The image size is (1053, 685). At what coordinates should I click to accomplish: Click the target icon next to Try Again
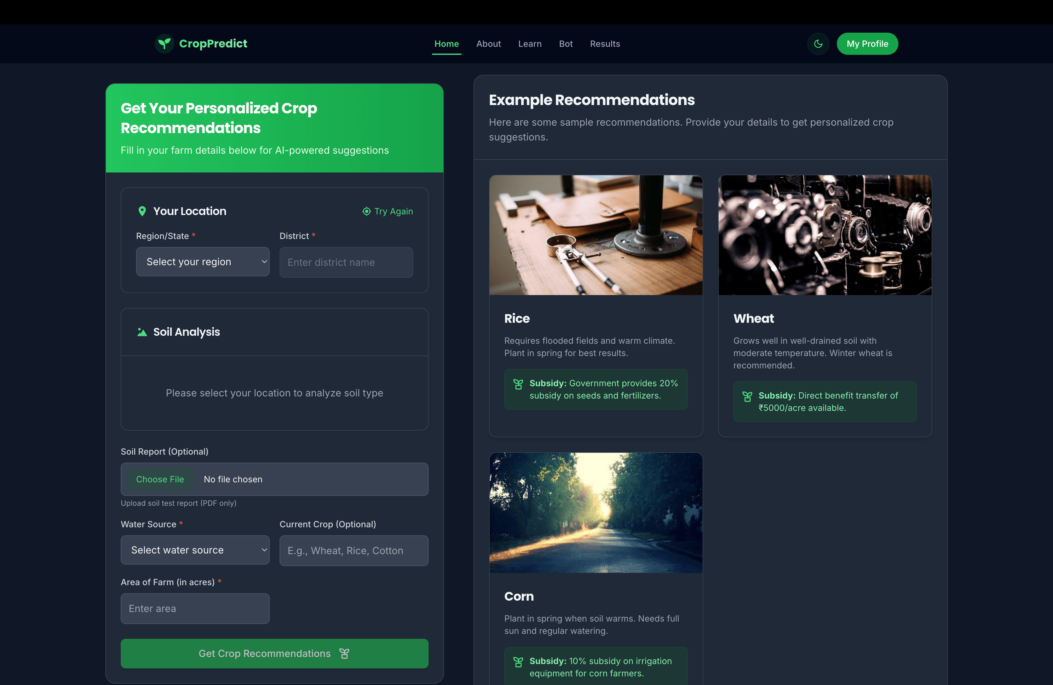pos(366,211)
